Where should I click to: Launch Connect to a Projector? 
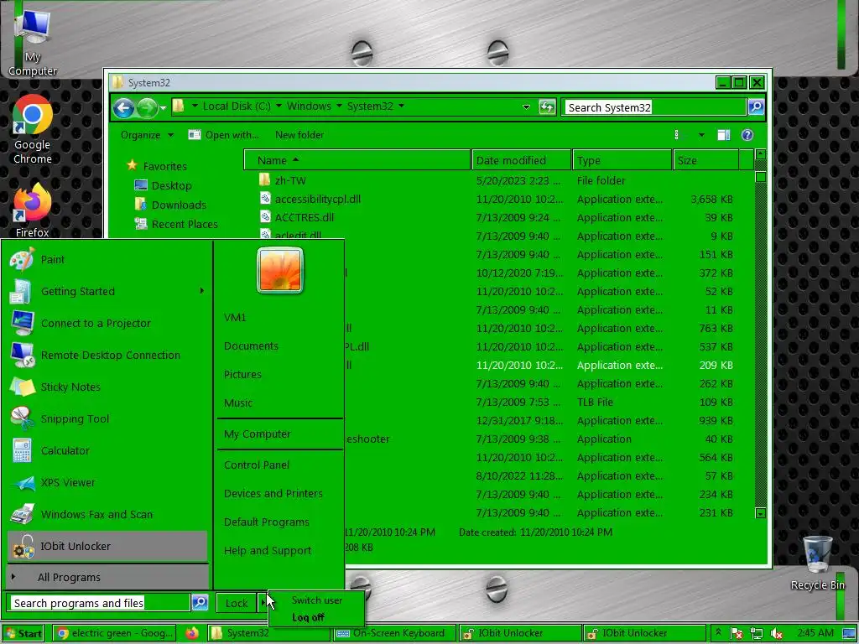107,323
